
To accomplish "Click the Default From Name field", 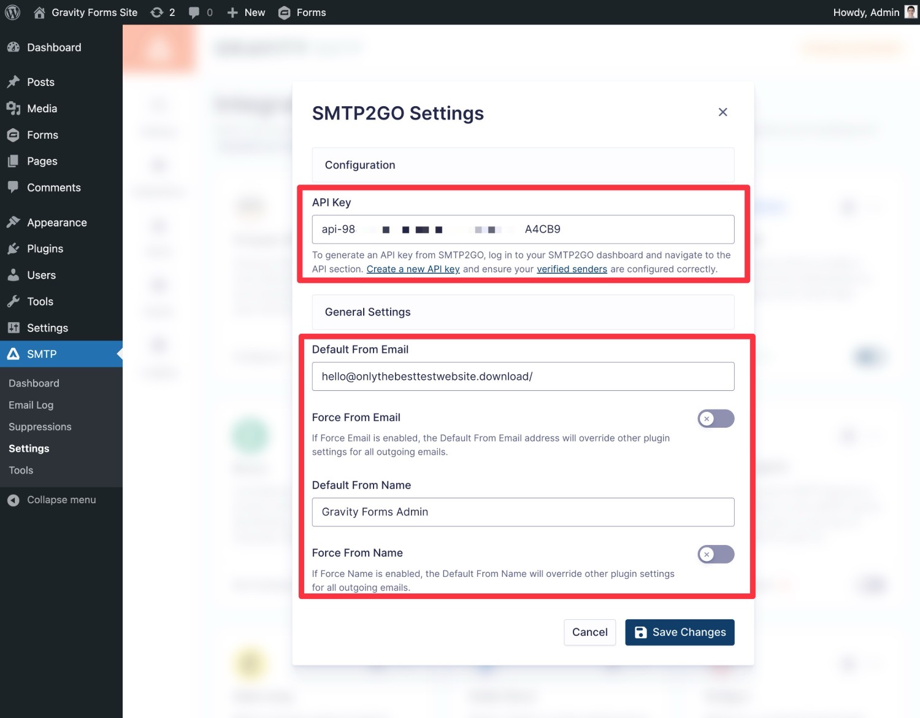I will pyautogui.click(x=523, y=512).
